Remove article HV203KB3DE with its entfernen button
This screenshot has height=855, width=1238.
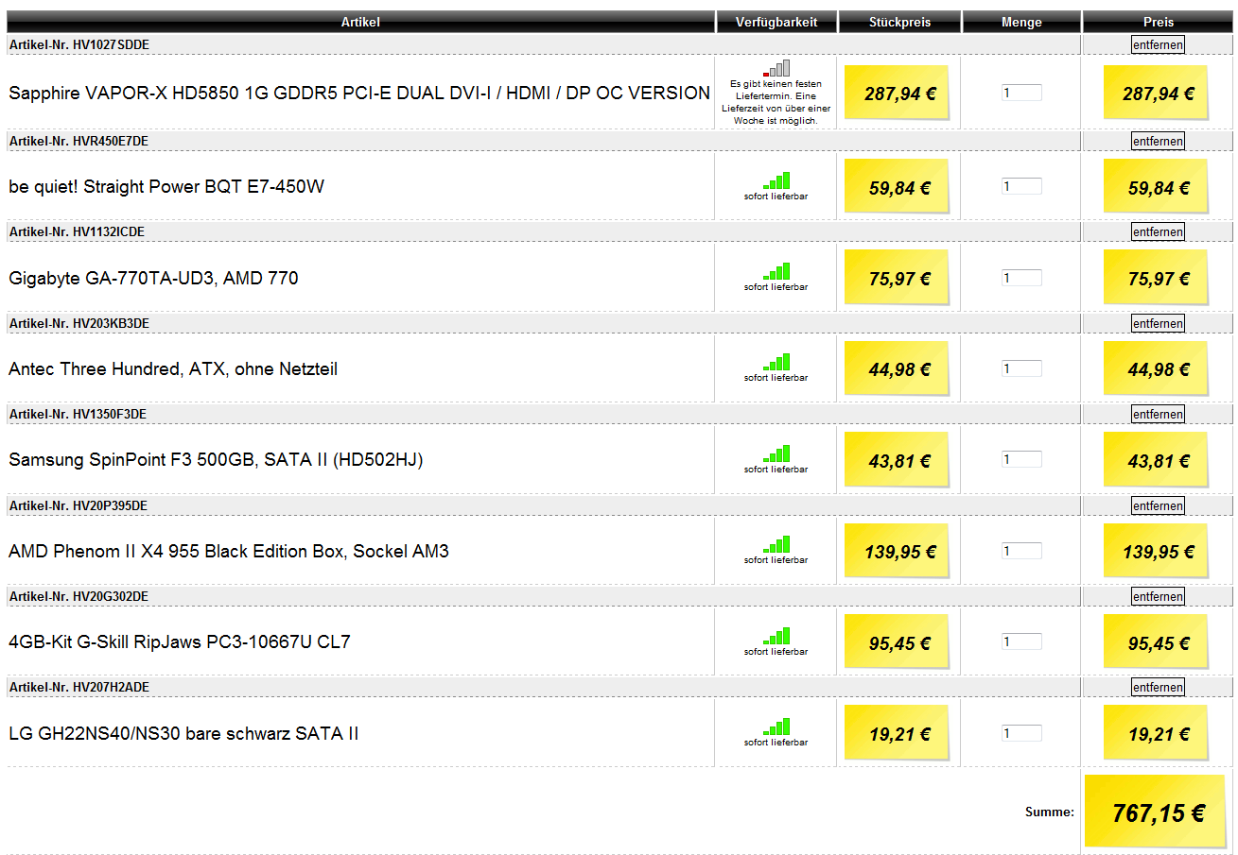click(x=1158, y=323)
